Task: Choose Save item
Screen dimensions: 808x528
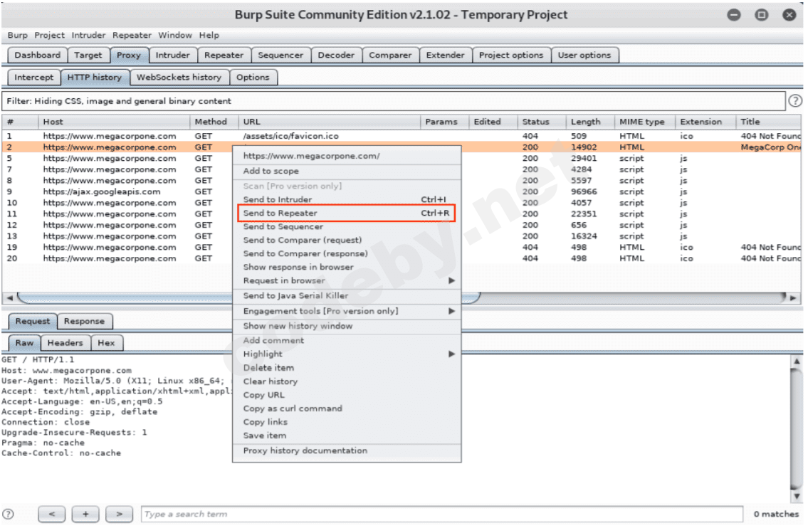Action: pos(346,435)
